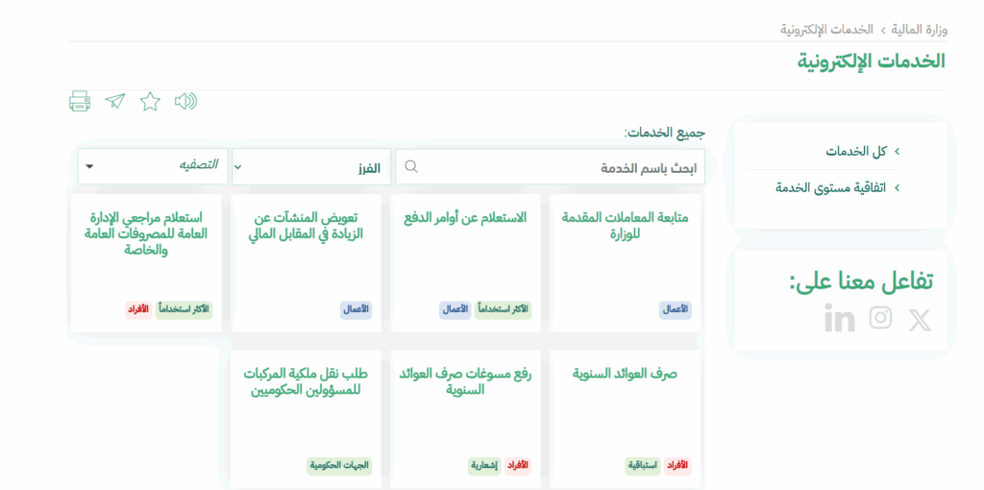The width and height of the screenshot is (984, 490).
Task: Expand the التصفيه filter dropdown
Action: click(x=152, y=166)
